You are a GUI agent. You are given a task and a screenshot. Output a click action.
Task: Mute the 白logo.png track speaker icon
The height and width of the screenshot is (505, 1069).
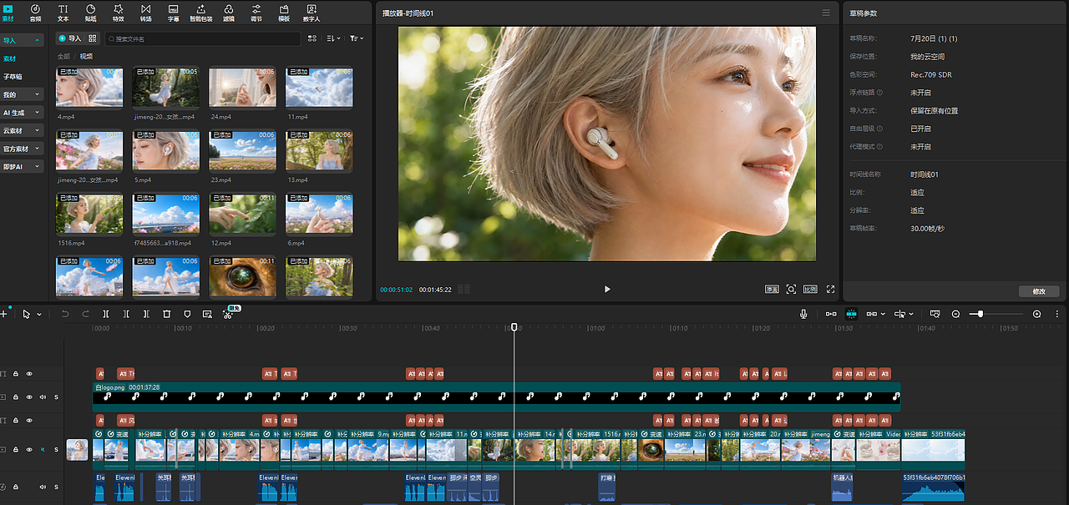click(x=43, y=396)
